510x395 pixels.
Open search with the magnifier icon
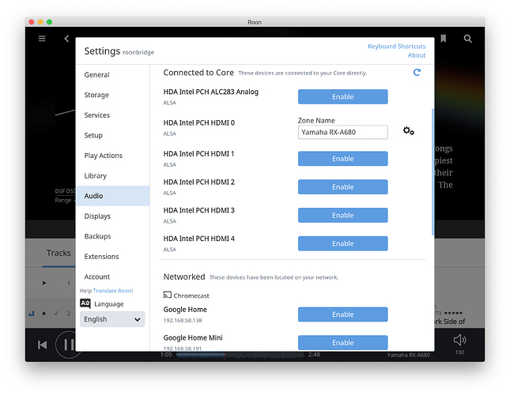click(468, 39)
